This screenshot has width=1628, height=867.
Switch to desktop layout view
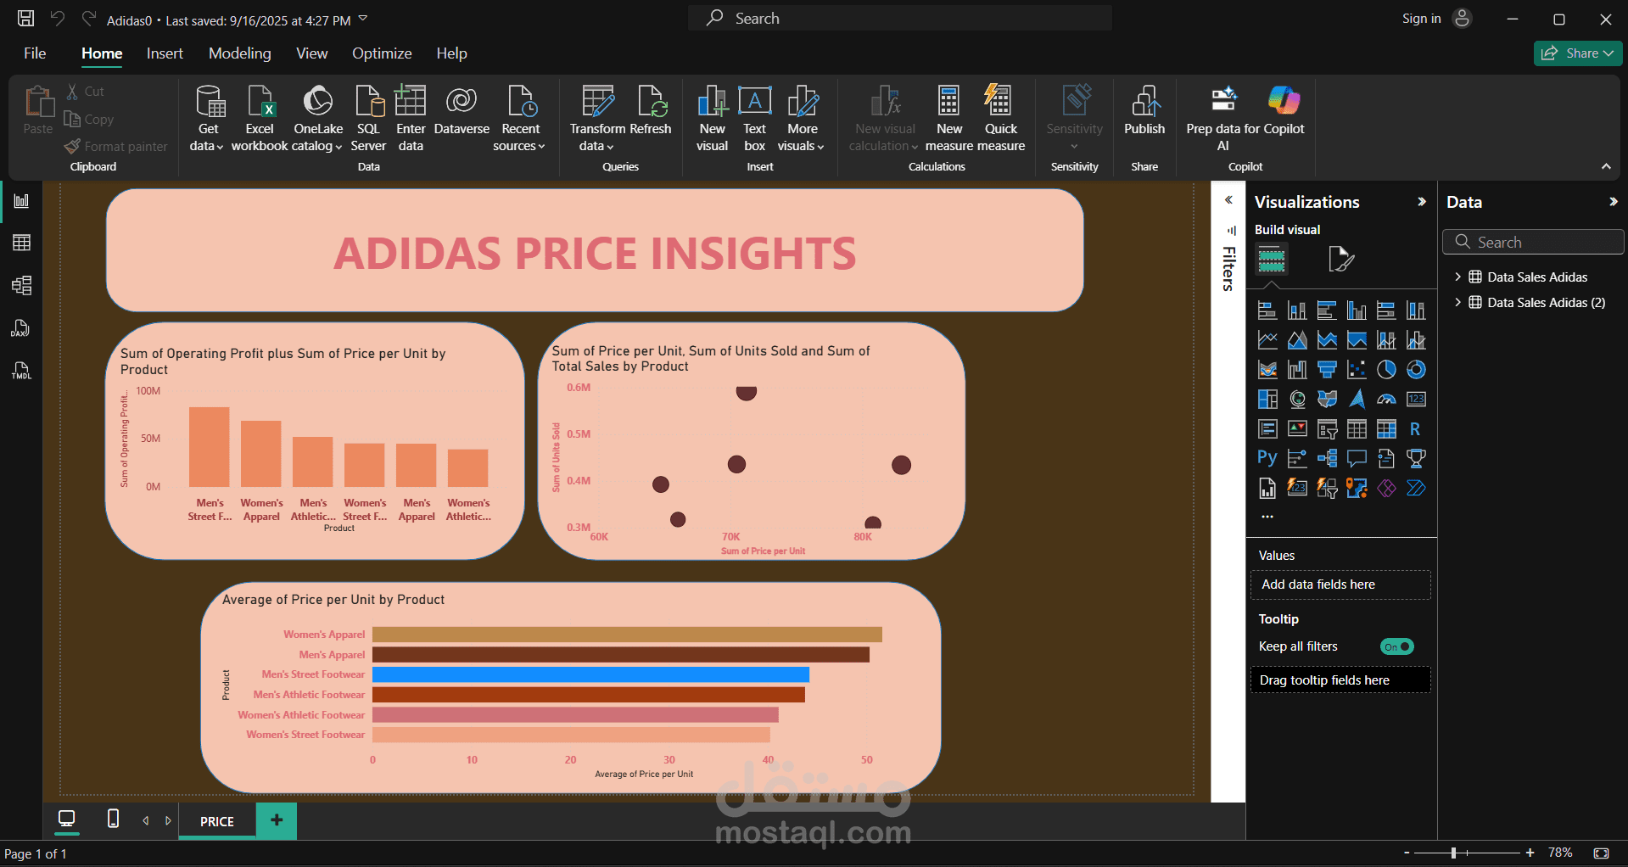pyautogui.click(x=66, y=819)
